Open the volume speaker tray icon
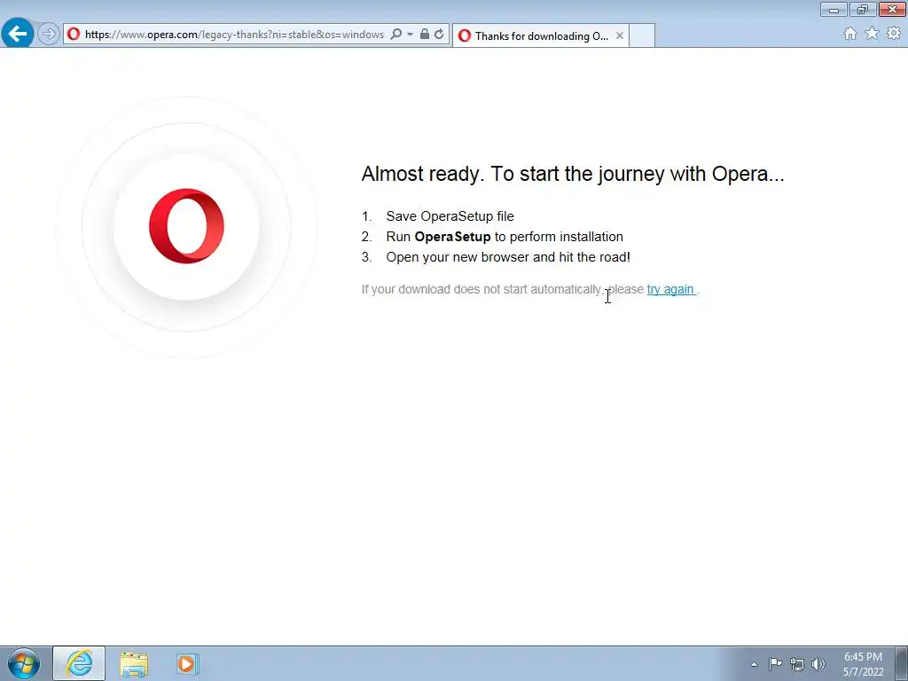Screen dimensions: 908x681 pos(818,664)
